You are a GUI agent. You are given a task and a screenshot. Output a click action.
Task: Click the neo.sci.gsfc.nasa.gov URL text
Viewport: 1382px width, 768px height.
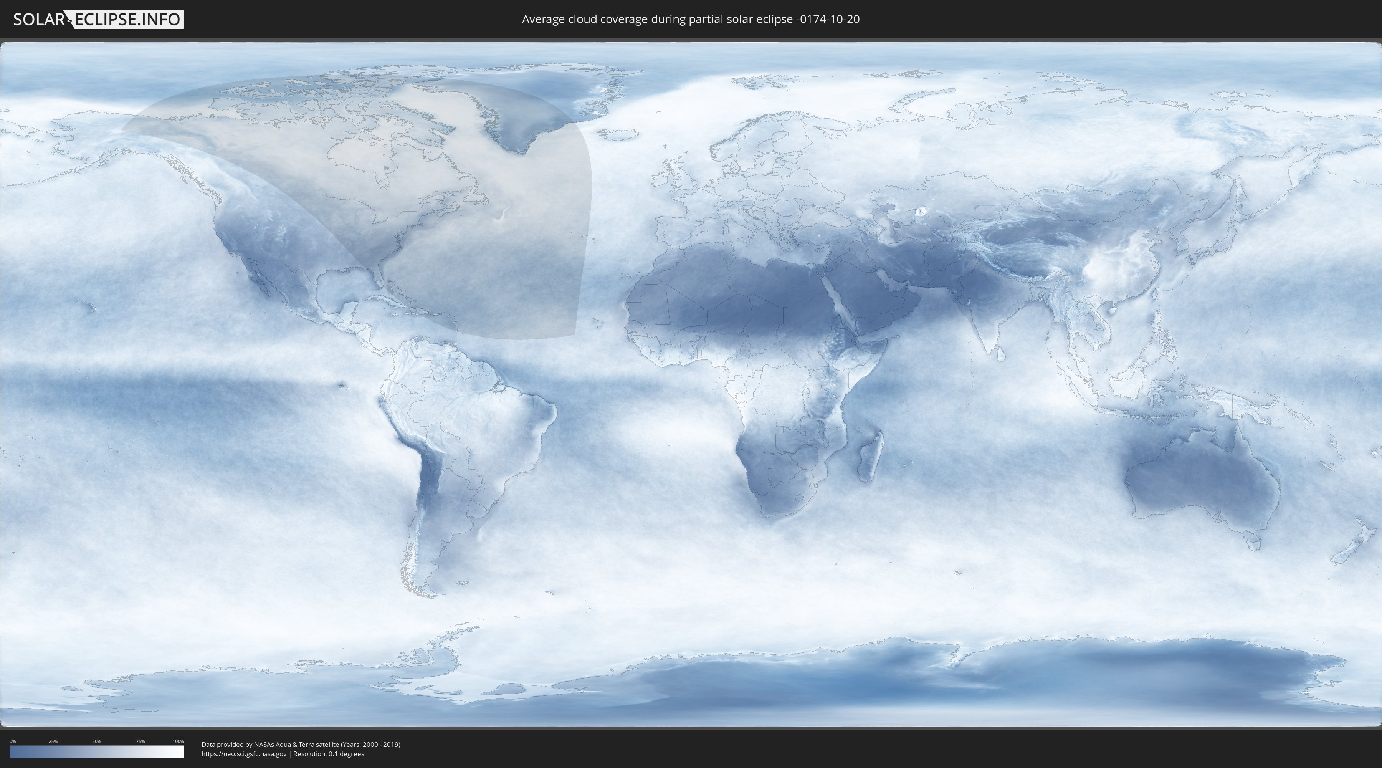244,753
